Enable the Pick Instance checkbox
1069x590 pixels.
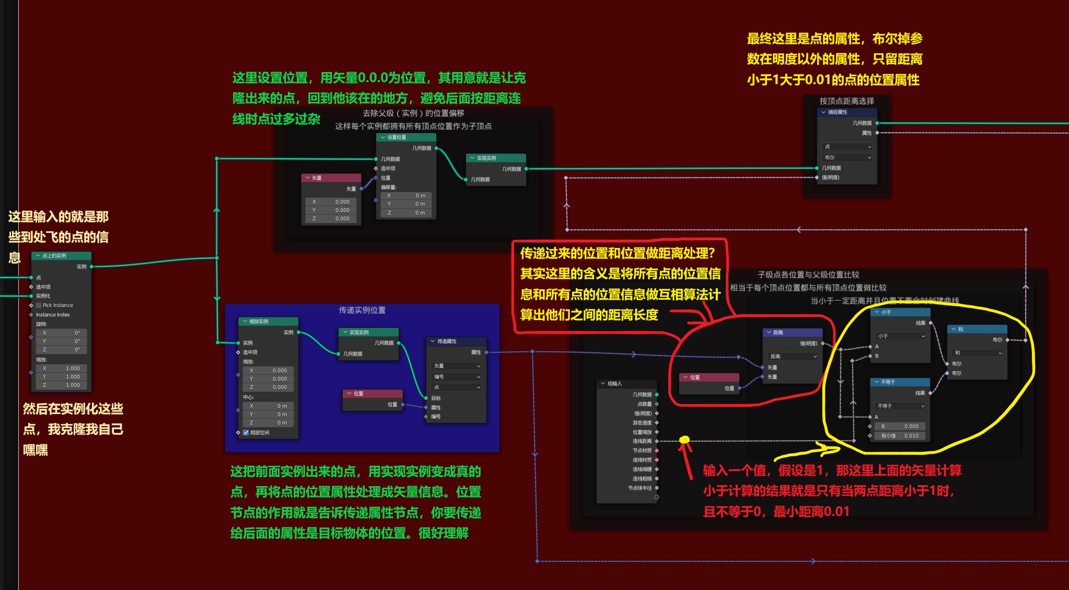point(39,305)
